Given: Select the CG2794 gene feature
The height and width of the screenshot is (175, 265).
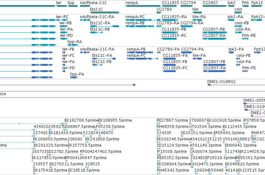Looking at the screenshot, I should coord(187,6).
